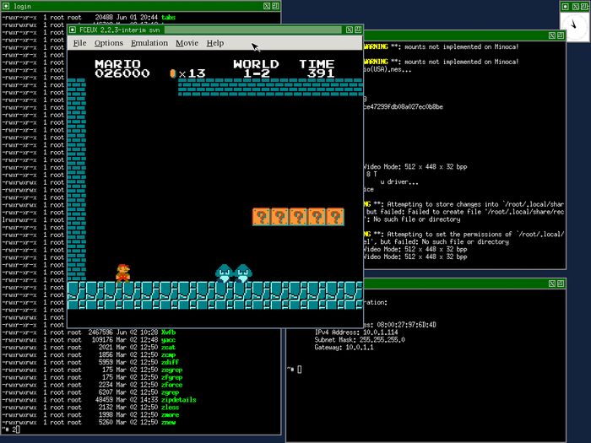Click the window icon beside the FCEUX title
The image size is (591, 443).
[73, 30]
